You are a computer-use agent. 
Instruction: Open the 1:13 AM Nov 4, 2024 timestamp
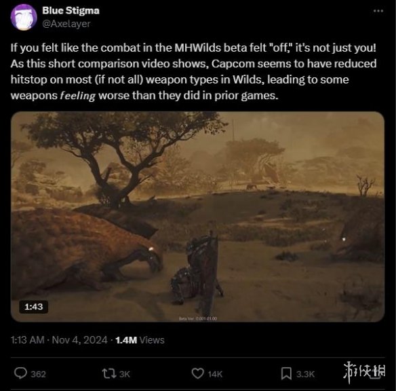point(59,340)
